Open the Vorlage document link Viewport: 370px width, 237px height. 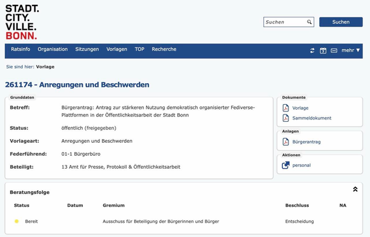300,108
